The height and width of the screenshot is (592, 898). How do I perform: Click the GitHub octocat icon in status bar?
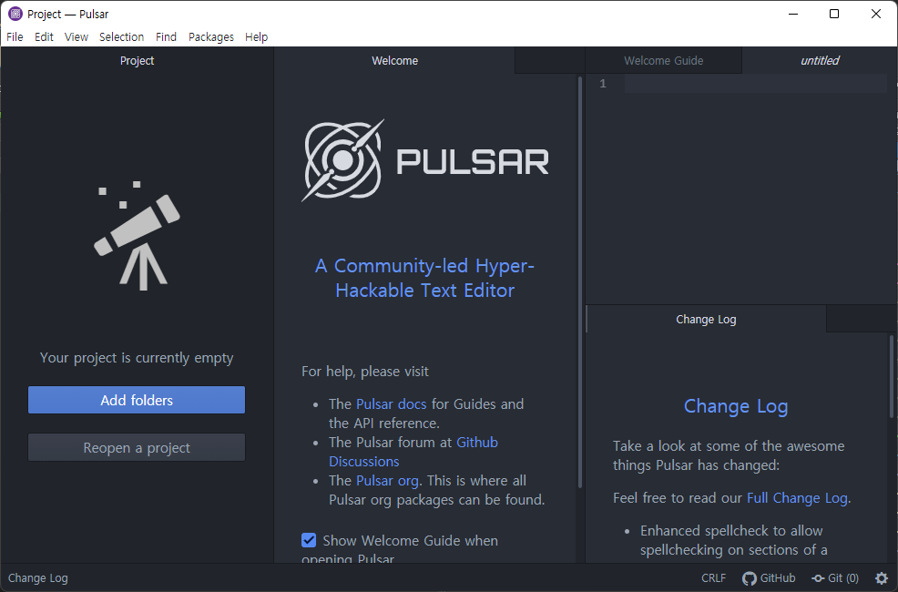(x=750, y=578)
